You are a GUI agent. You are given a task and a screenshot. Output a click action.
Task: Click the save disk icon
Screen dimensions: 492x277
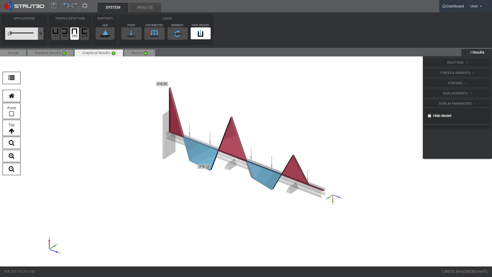pos(54,6)
